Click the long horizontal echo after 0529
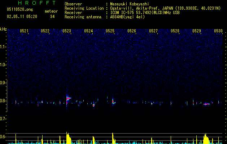The height and width of the screenshot is (144, 227). coord(206,104)
